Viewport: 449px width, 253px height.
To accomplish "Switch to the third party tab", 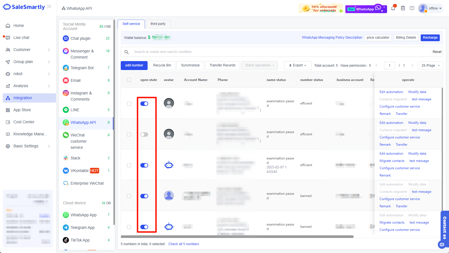I will [158, 24].
